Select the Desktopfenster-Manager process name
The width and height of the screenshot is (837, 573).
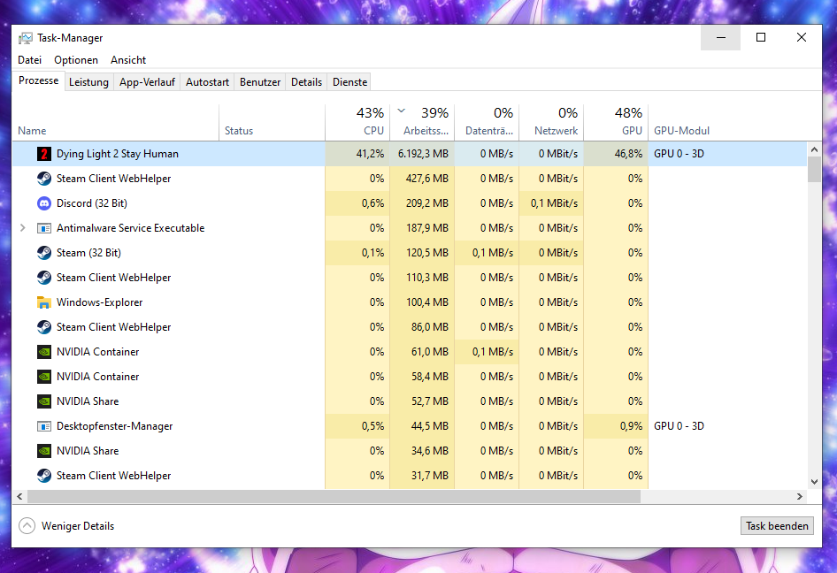click(x=115, y=426)
